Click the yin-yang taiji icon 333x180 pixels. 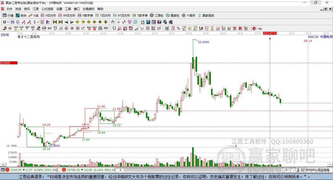(x=254, y=29)
